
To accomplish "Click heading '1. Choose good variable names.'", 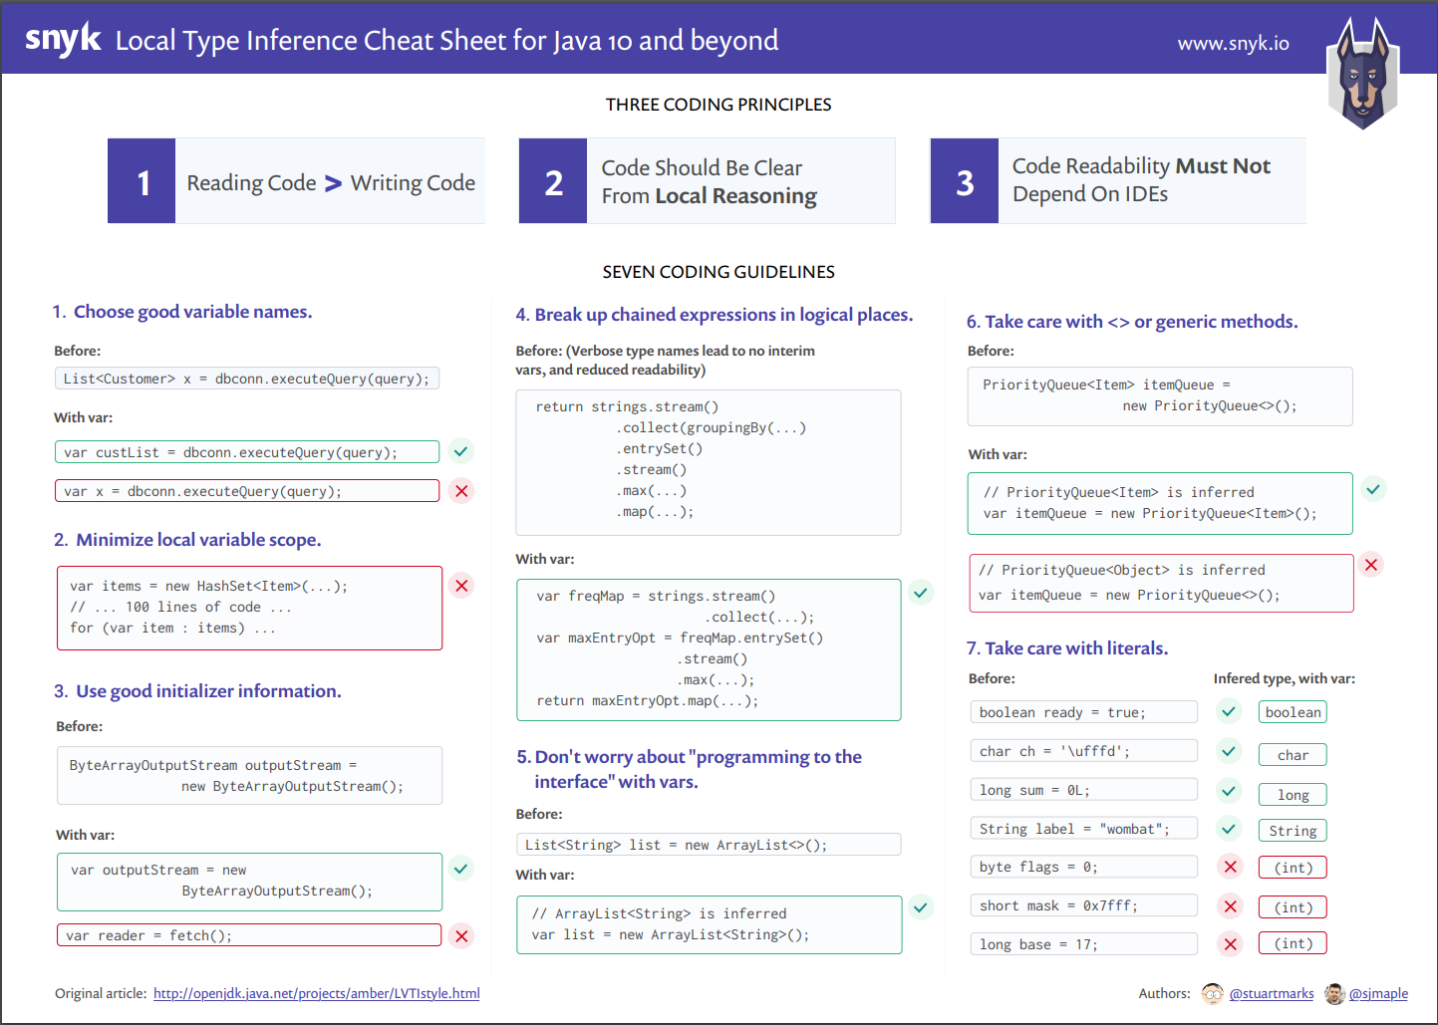I will 182,312.
